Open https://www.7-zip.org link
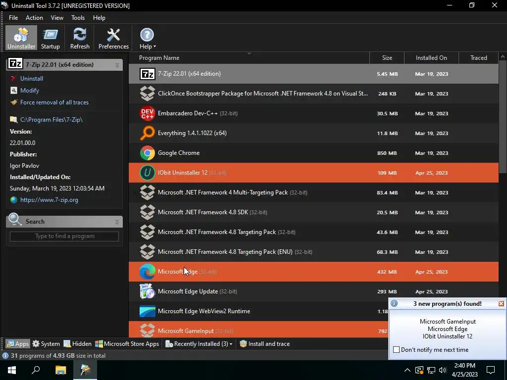Image resolution: width=507 pixels, height=380 pixels. pyautogui.click(x=49, y=200)
